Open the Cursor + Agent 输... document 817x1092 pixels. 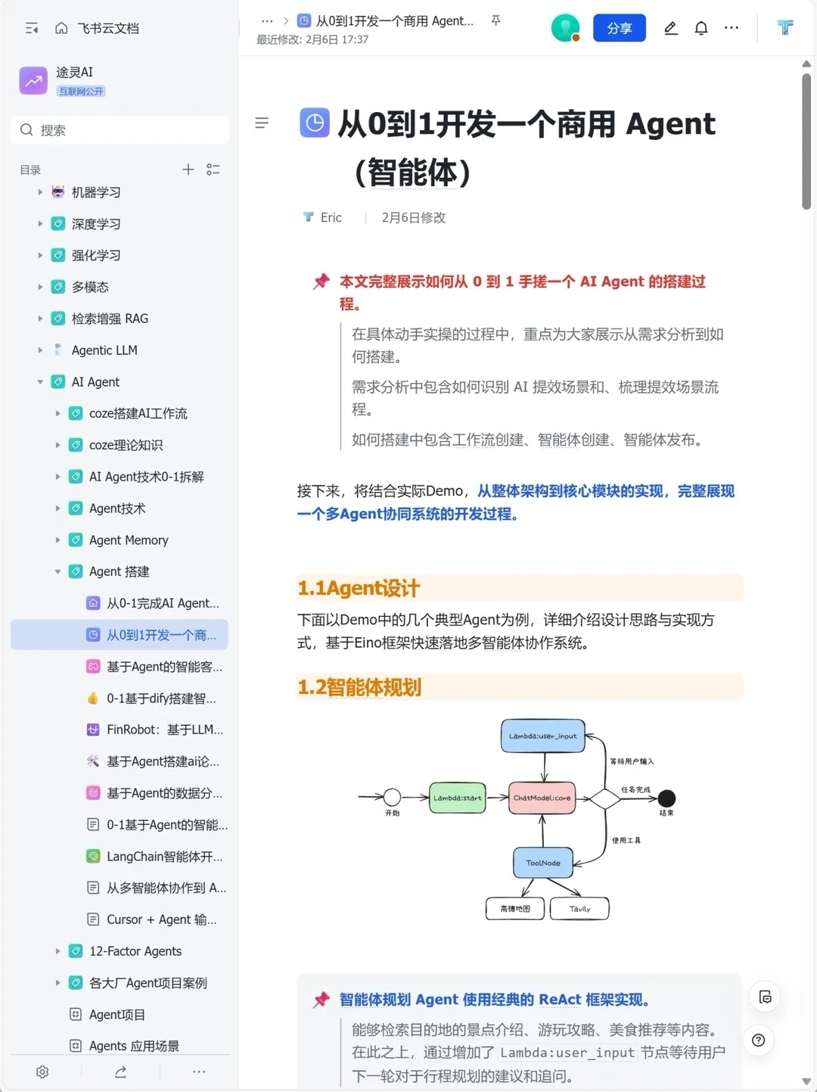pyautogui.click(x=161, y=919)
